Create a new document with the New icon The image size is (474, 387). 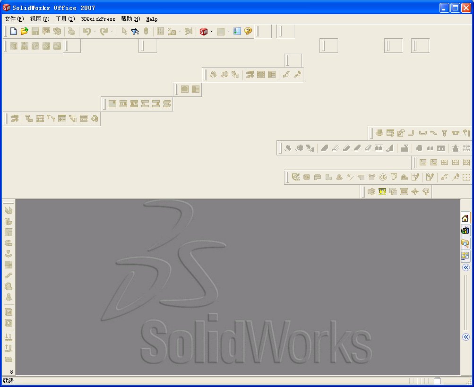(14, 31)
